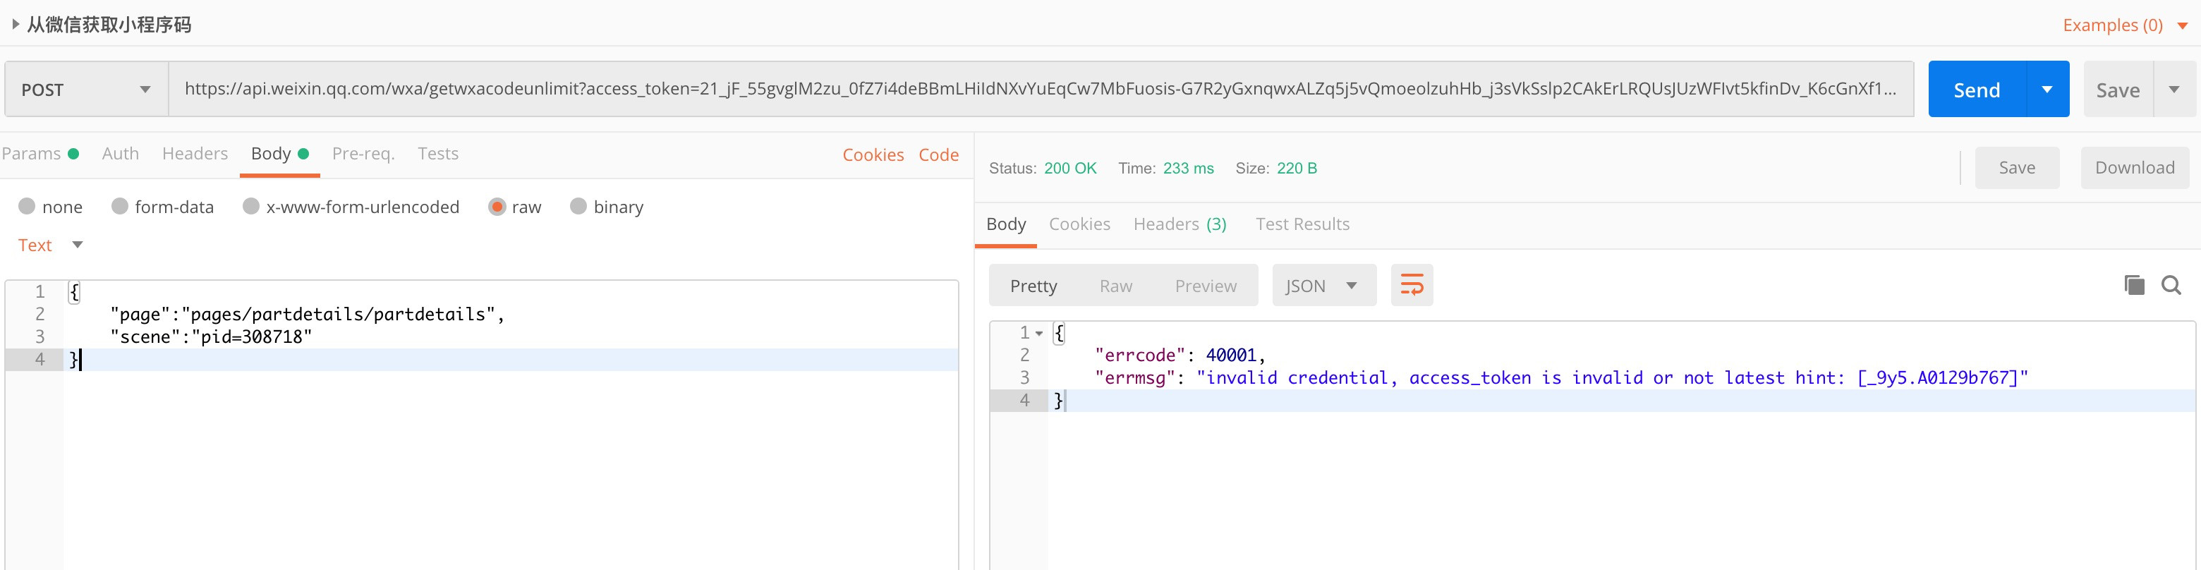The height and width of the screenshot is (570, 2201).
Task: Select the raw body type option
Action: (x=497, y=207)
